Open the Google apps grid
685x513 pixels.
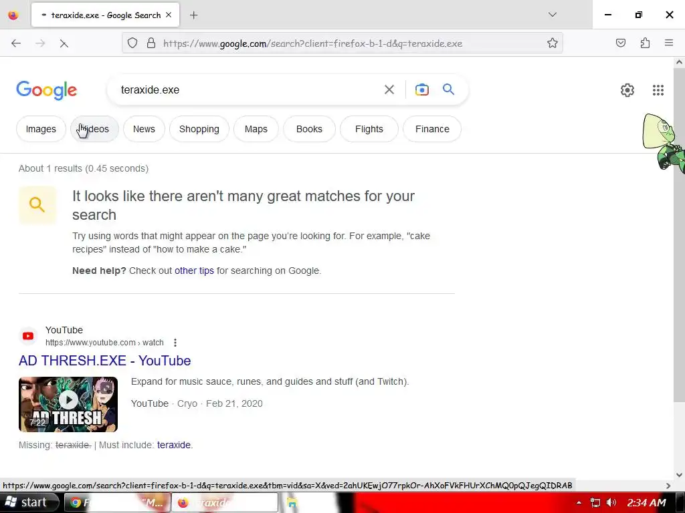658,90
